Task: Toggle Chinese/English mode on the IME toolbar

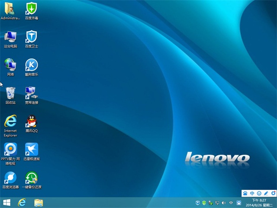Action: coord(252,193)
